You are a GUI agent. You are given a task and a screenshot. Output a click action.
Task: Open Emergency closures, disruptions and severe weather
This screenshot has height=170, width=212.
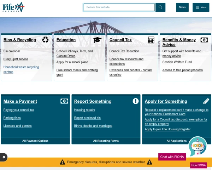(106, 162)
